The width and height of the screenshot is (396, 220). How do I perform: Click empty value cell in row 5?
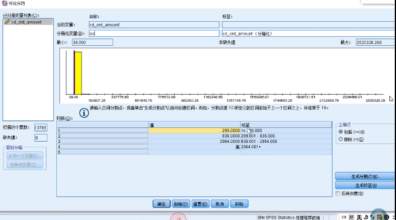[x=194, y=152]
